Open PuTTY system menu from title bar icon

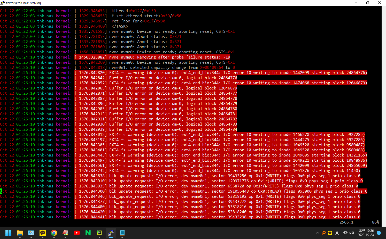[3, 3]
